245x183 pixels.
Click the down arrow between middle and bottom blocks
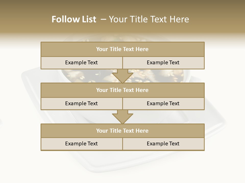tap(122, 117)
